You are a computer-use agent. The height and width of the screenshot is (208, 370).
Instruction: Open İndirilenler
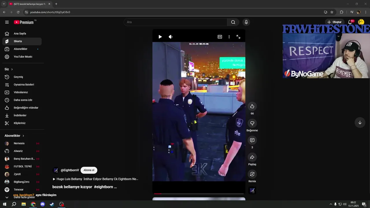22,116
